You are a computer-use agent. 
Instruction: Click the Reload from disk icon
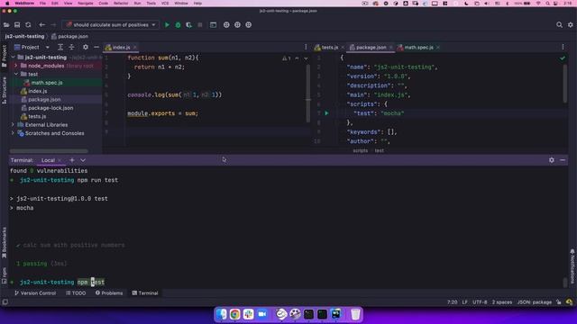(28, 25)
